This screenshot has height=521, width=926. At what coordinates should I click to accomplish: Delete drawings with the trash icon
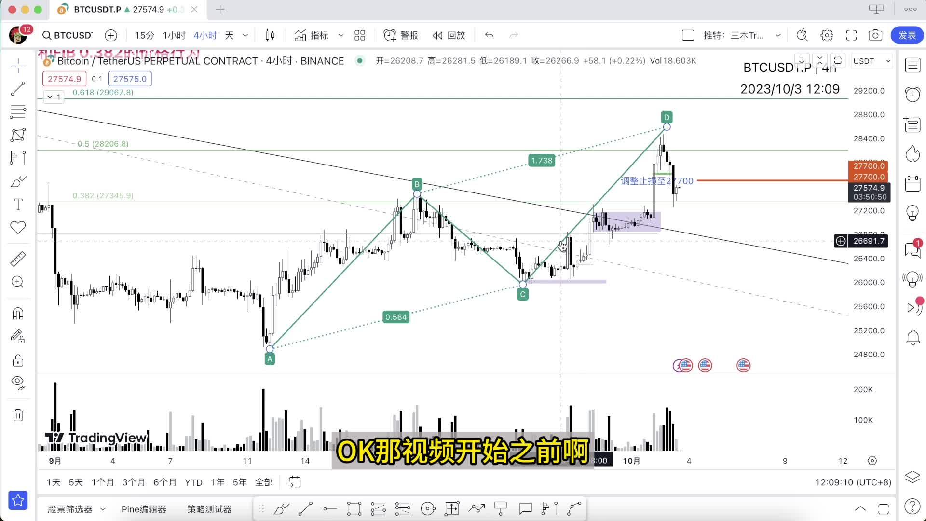pos(18,415)
